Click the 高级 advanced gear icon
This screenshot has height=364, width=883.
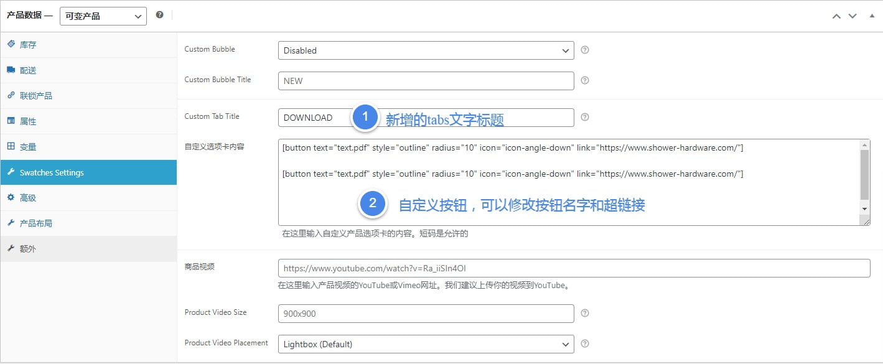pyautogui.click(x=11, y=197)
